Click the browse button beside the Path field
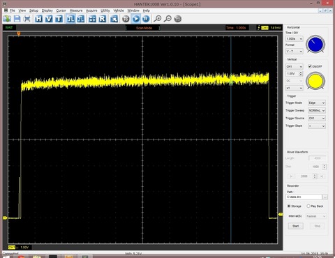 pyautogui.click(x=325, y=197)
